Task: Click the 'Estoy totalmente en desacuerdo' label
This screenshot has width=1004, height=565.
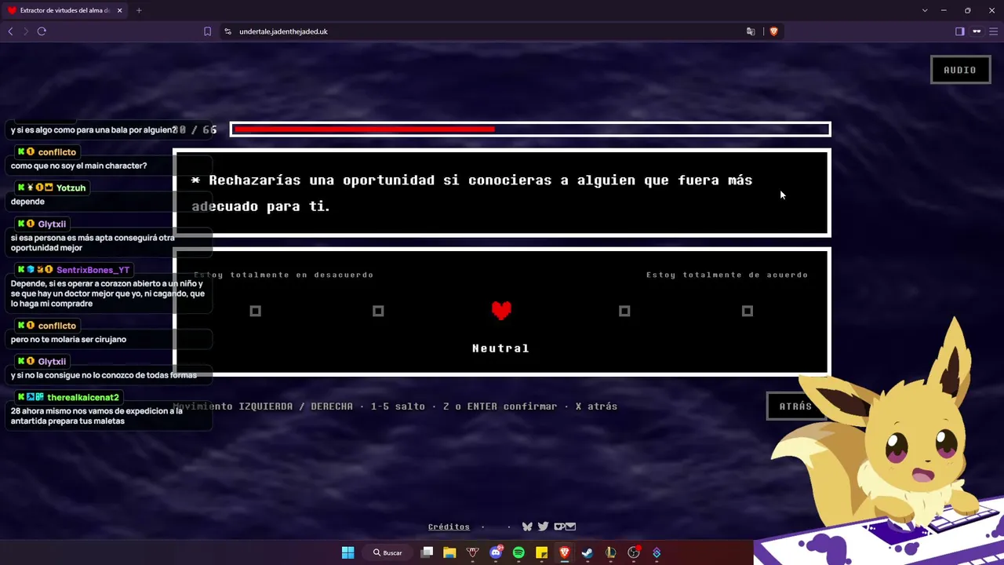Action: pyautogui.click(x=284, y=275)
